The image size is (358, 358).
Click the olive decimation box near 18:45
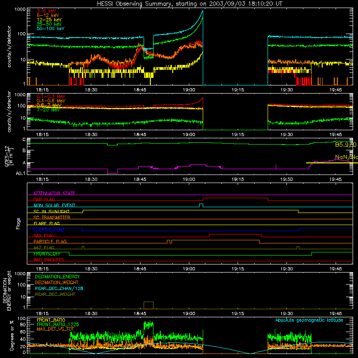[x=149, y=305]
